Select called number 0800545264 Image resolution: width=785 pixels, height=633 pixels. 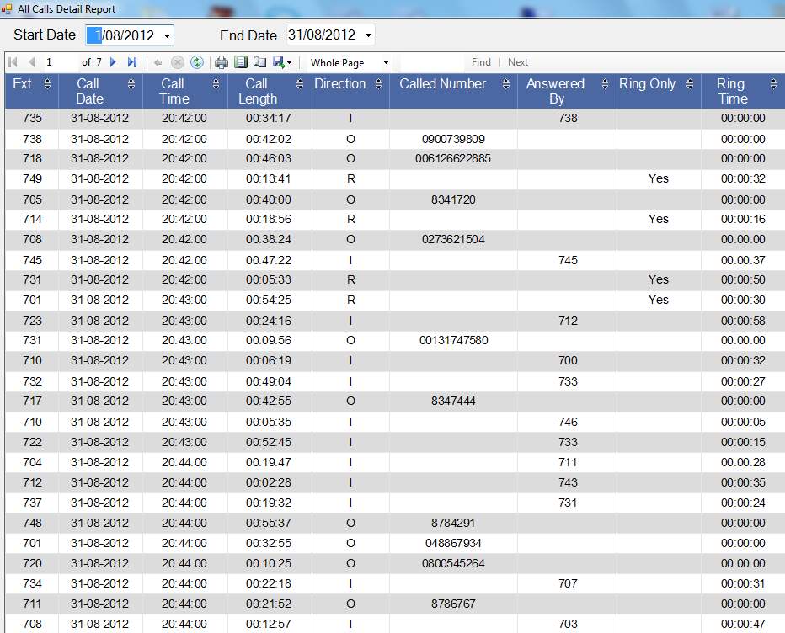pyautogui.click(x=453, y=563)
